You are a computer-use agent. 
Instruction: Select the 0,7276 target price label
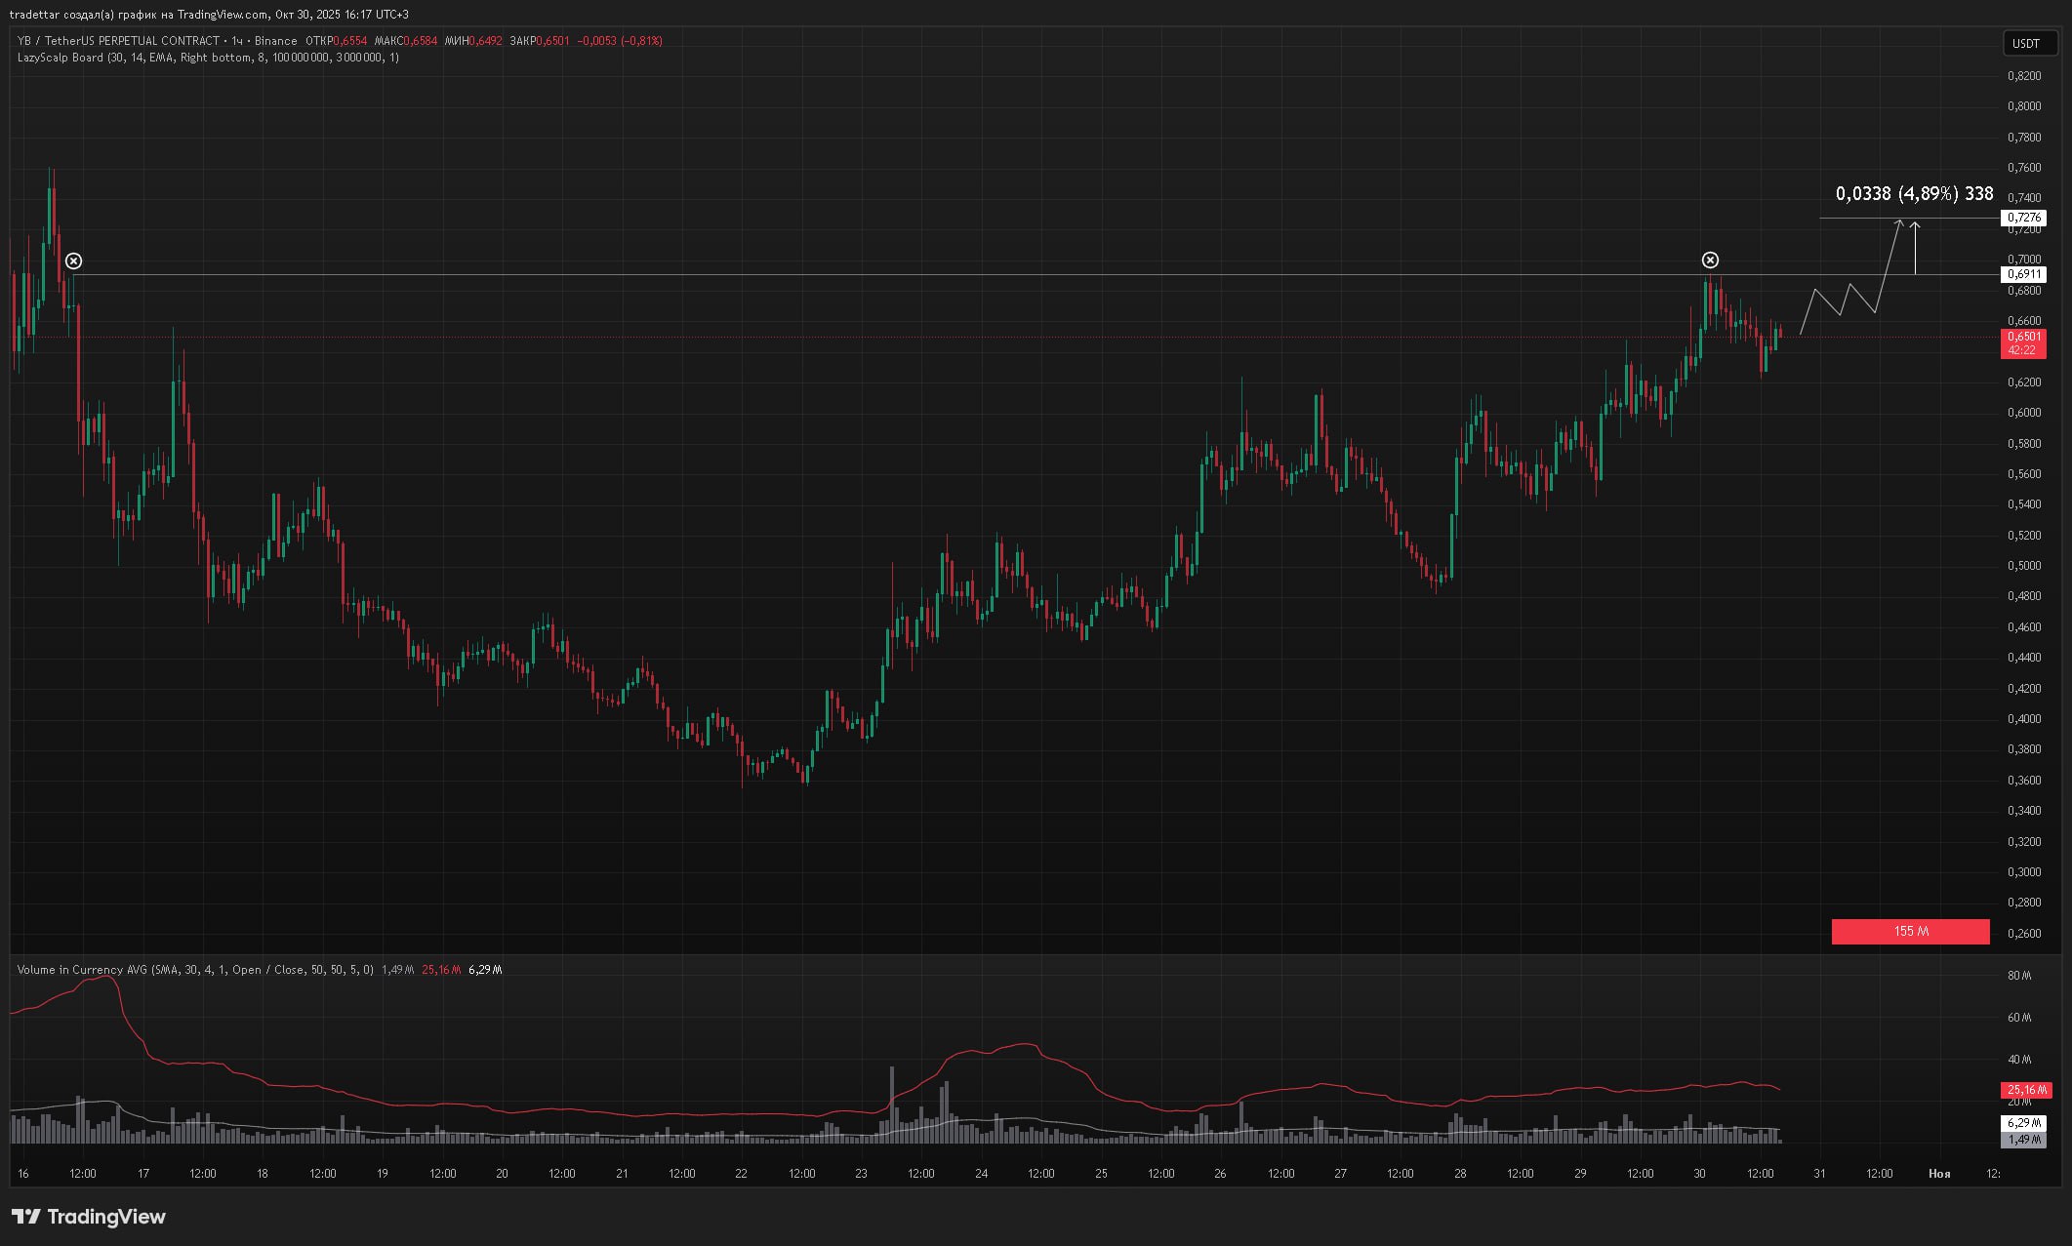click(2023, 218)
